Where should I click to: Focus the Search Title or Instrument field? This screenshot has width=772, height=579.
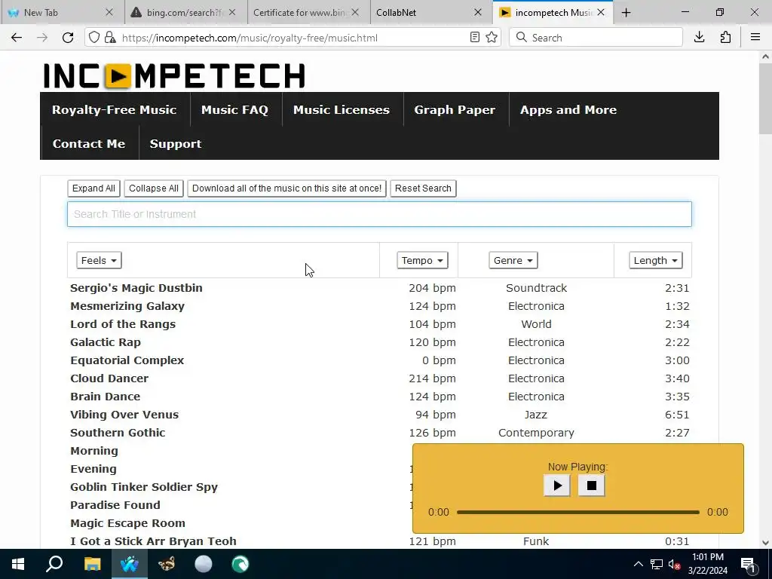point(379,214)
